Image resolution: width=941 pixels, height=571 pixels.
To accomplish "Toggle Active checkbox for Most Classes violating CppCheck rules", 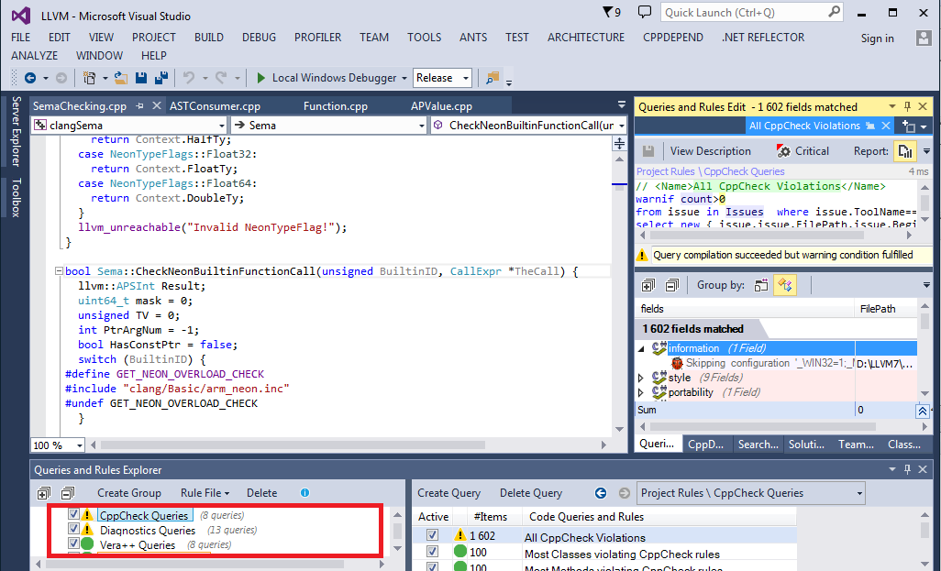I will pos(432,551).
